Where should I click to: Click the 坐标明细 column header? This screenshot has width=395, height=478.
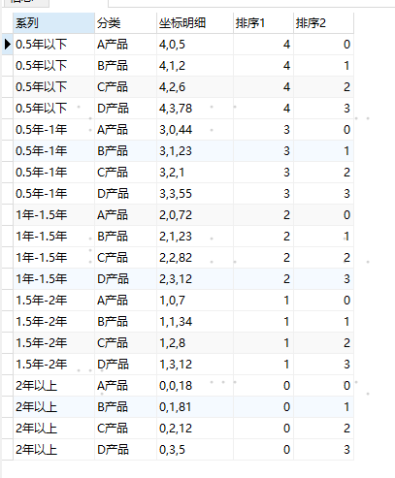tap(195, 23)
